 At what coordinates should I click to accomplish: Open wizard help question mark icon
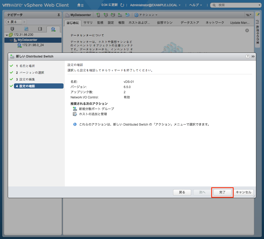[247, 56]
